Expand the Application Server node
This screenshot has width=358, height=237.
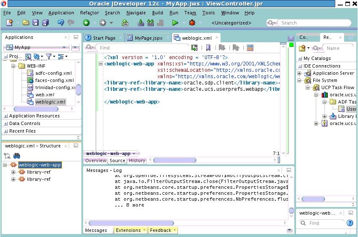tap(299, 73)
